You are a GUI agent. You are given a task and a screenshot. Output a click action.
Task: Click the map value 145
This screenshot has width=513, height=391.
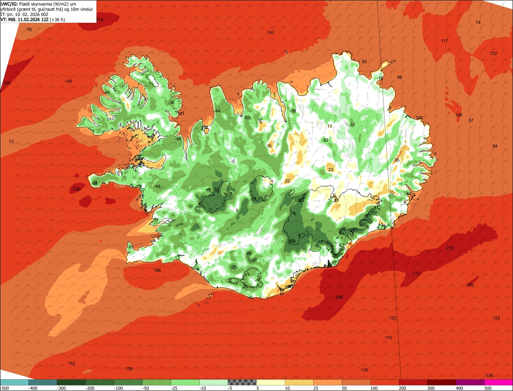[x=69, y=81]
